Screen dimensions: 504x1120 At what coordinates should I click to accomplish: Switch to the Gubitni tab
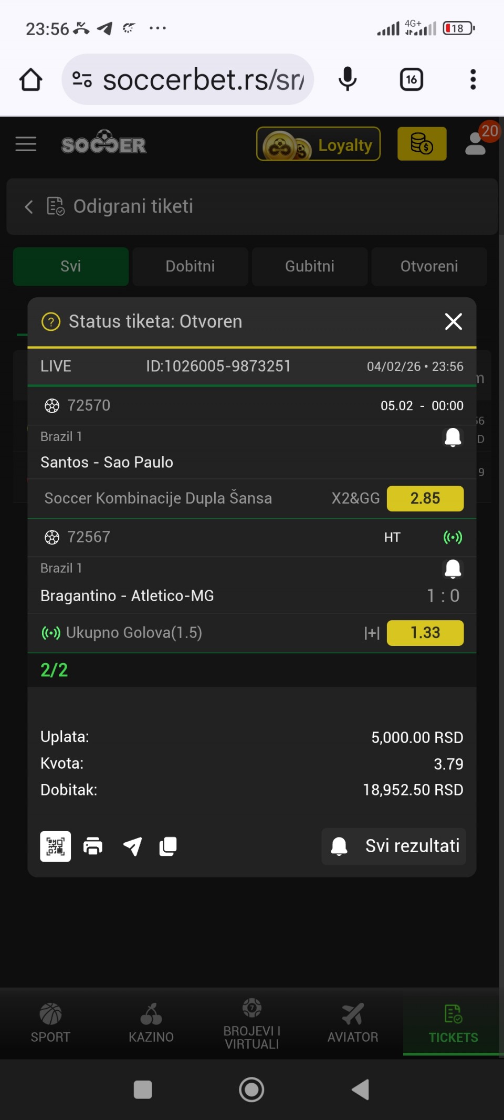309,266
